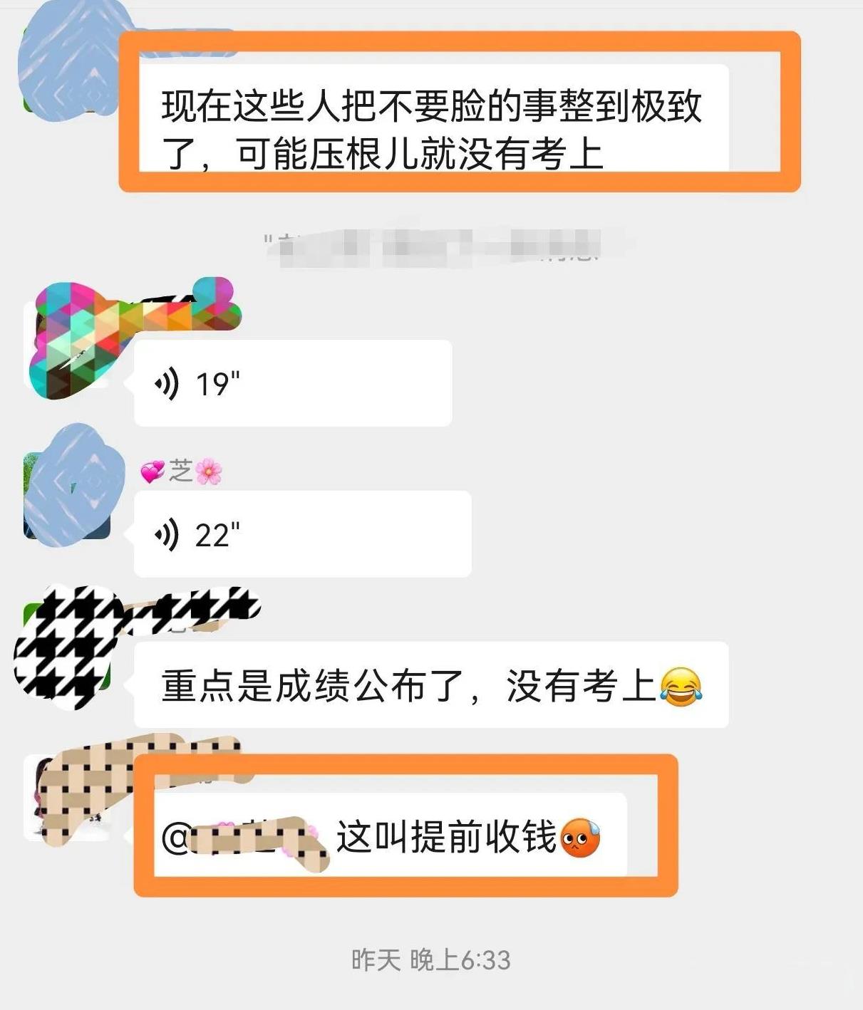
Task: Tap the sender name 芝 above the voice message
Action: point(181,472)
